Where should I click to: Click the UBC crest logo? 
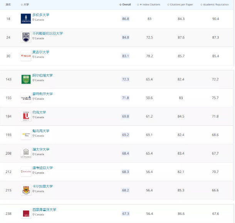[26, 37]
